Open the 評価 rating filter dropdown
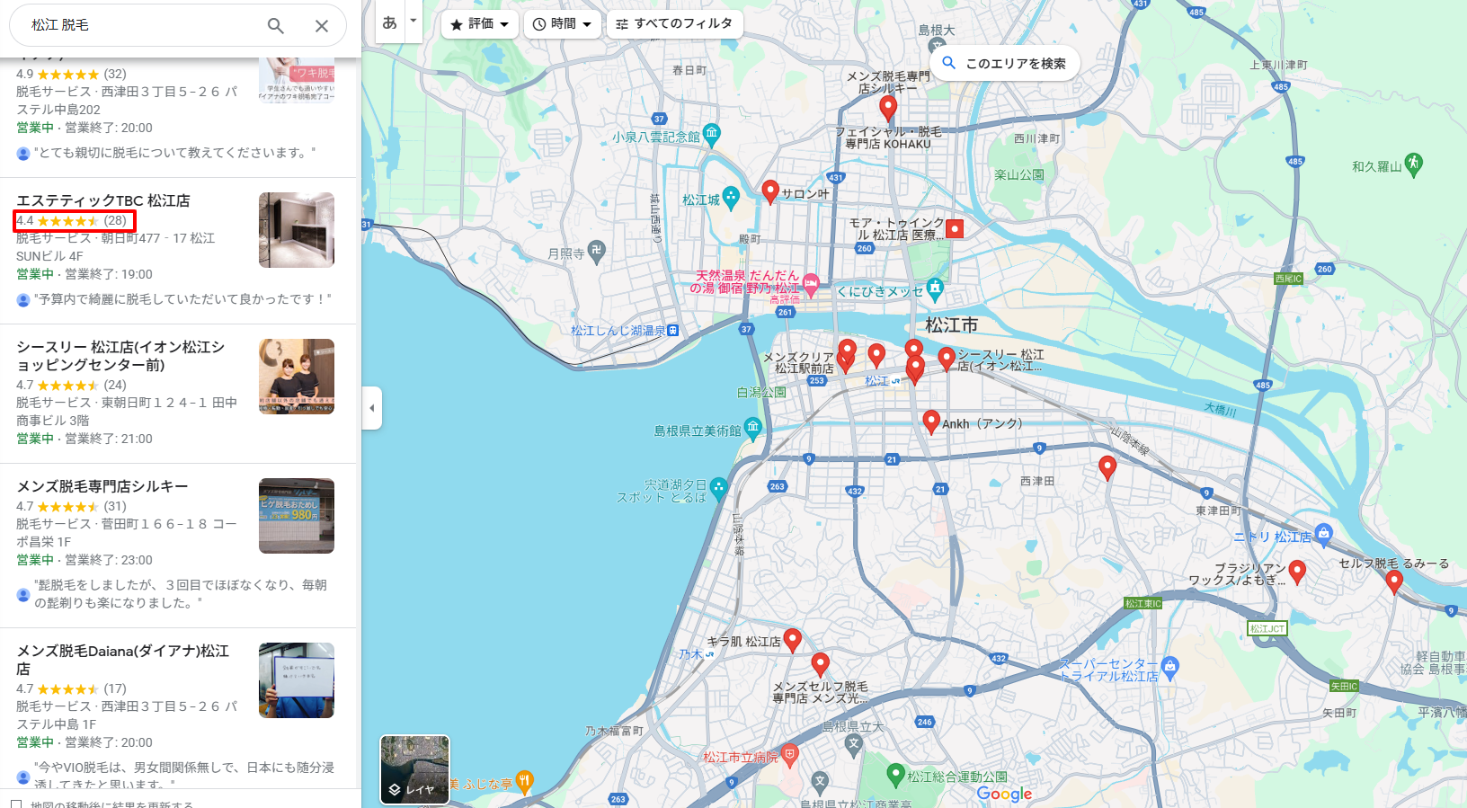The height and width of the screenshot is (808, 1467). pyautogui.click(x=480, y=24)
